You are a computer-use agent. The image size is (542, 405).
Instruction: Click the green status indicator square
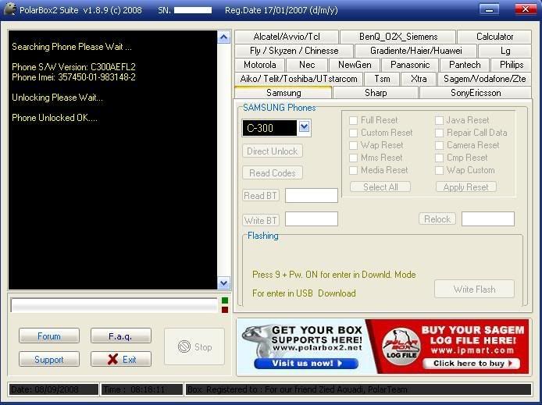point(225,300)
